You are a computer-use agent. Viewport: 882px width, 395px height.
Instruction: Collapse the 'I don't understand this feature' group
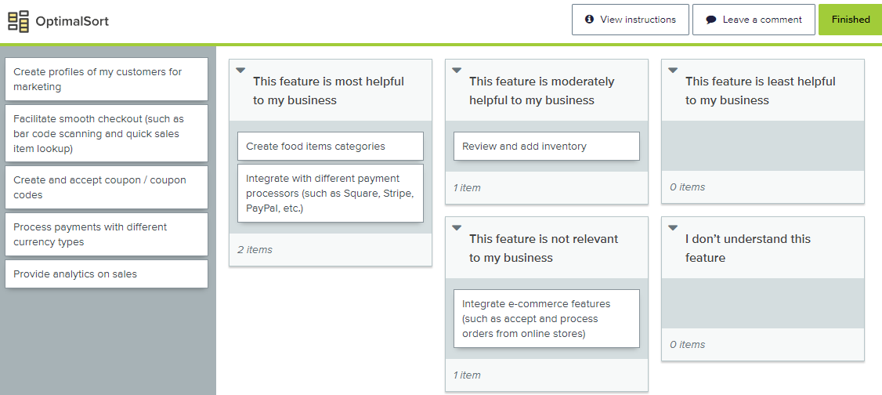click(673, 228)
